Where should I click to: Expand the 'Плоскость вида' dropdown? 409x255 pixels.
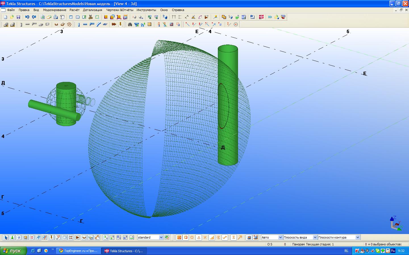[315, 237]
